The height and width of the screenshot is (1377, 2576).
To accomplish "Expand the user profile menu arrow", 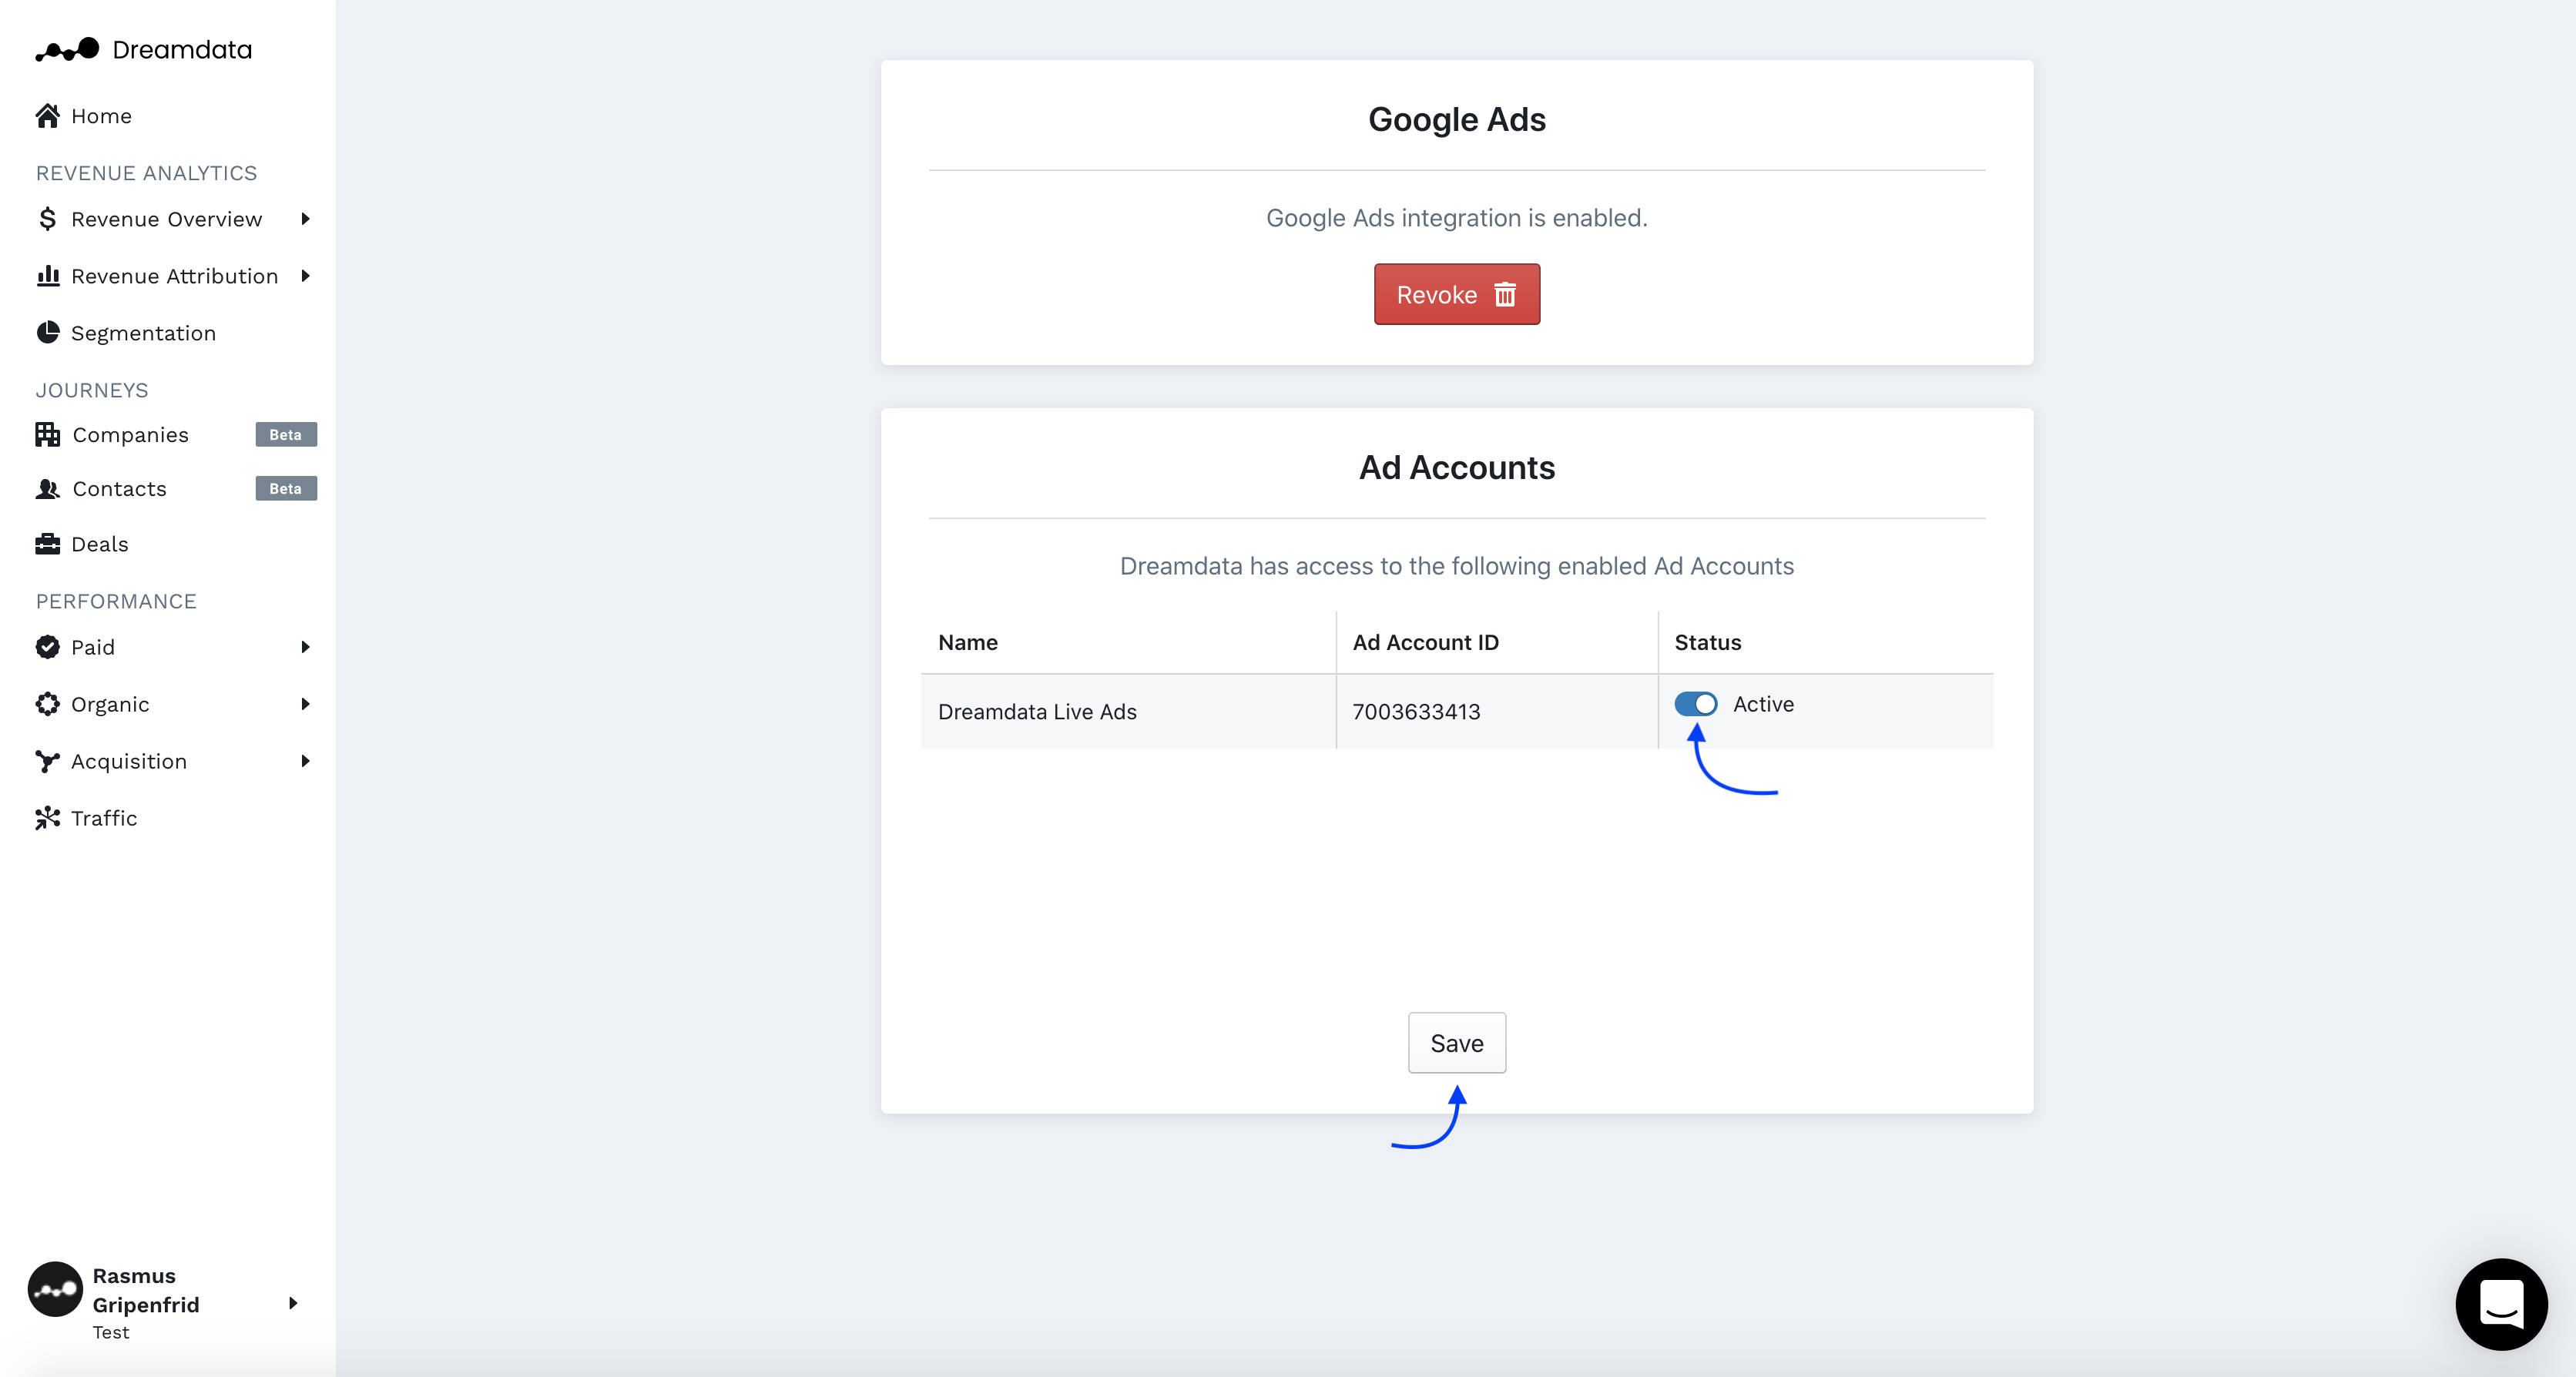I will coord(293,1303).
